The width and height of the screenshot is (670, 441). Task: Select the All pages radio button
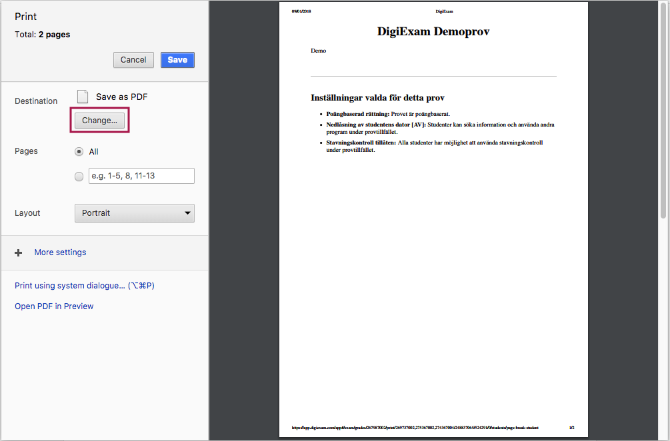tap(79, 152)
